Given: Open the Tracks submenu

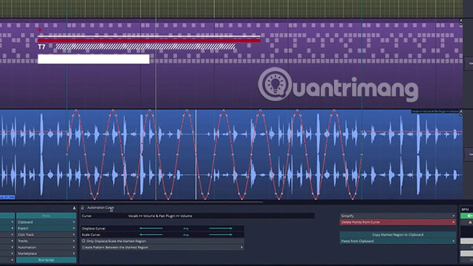Looking at the screenshot, I should pyautogui.click(x=46, y=241).
